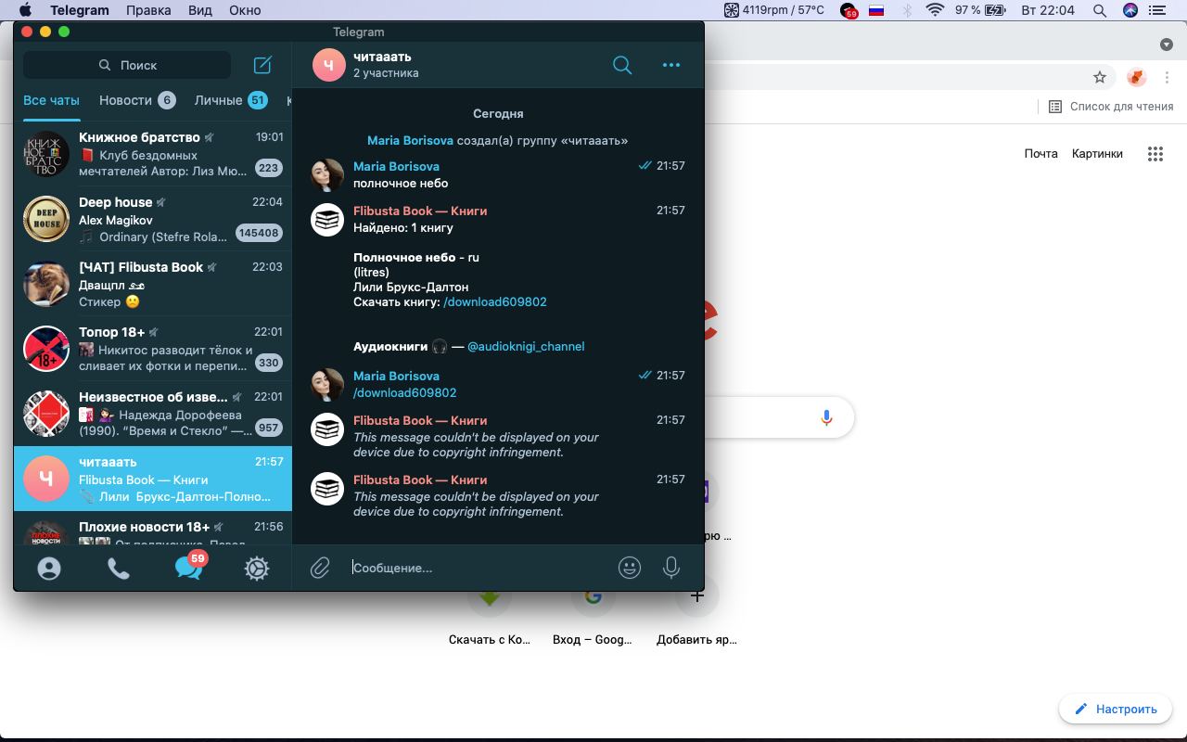Image resolution: width=1187 pixels, height=742 pixels.
Task: Click the /download609802 link in Flibusta message
Action: (495, 301)
